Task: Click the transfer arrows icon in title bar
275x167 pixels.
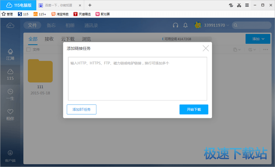Action: point(231,5)
